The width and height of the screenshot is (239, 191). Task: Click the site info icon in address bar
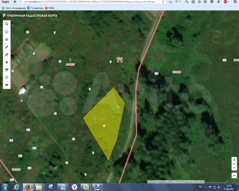click(x=21, y=2)
